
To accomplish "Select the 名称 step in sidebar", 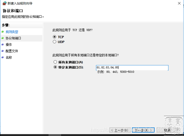I will point(9,57).
